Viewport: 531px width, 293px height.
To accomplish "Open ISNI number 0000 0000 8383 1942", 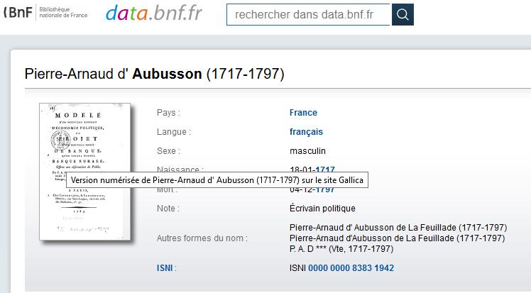I will [x=351, y=268].
